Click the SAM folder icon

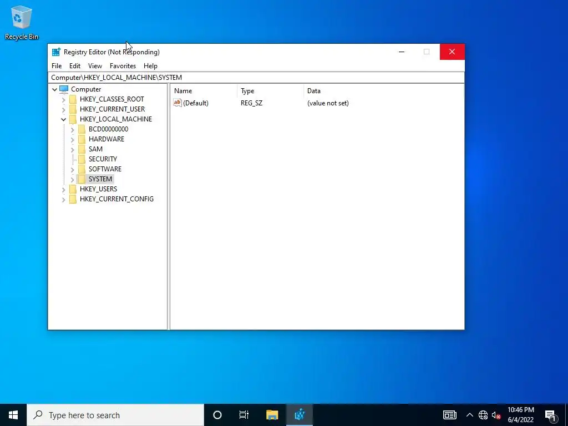point(82,149)
